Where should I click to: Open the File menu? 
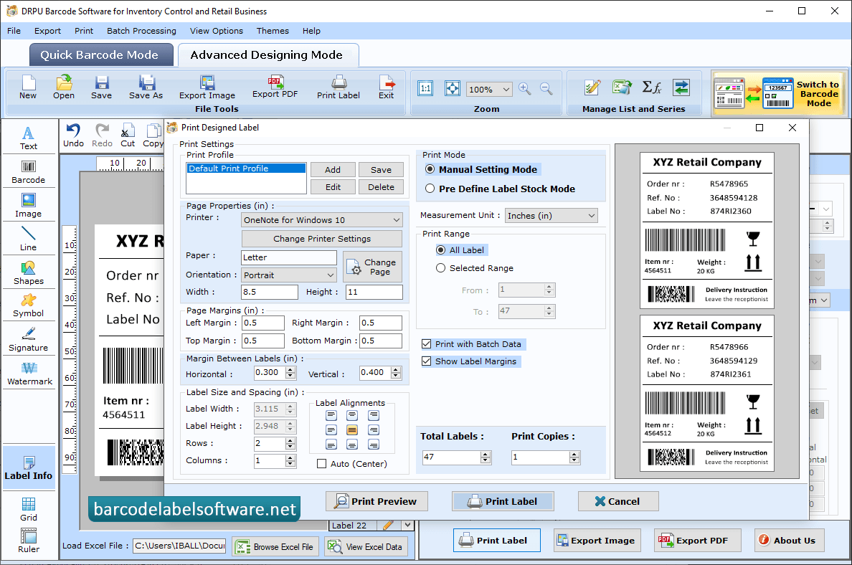[14, 31]
